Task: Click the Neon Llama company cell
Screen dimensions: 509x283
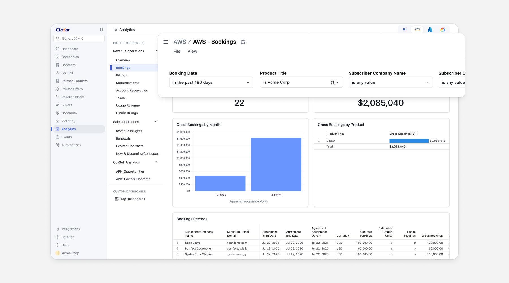Action: click(193, 243)
